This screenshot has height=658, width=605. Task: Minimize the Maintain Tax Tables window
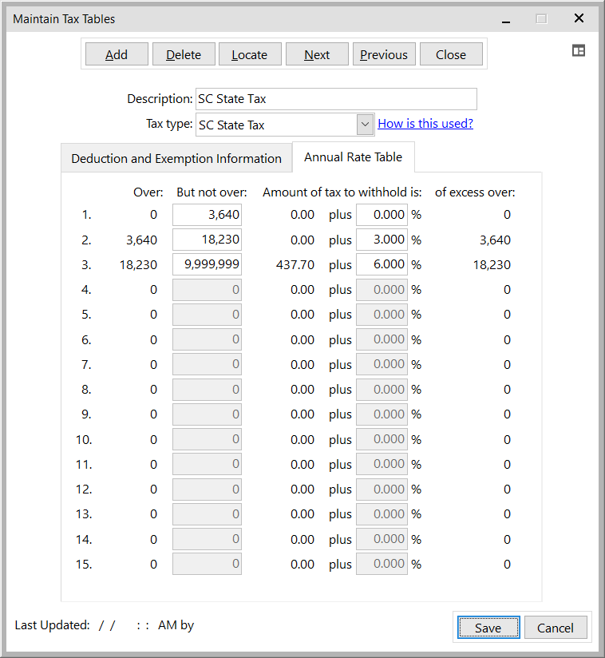tap(505, 19)
